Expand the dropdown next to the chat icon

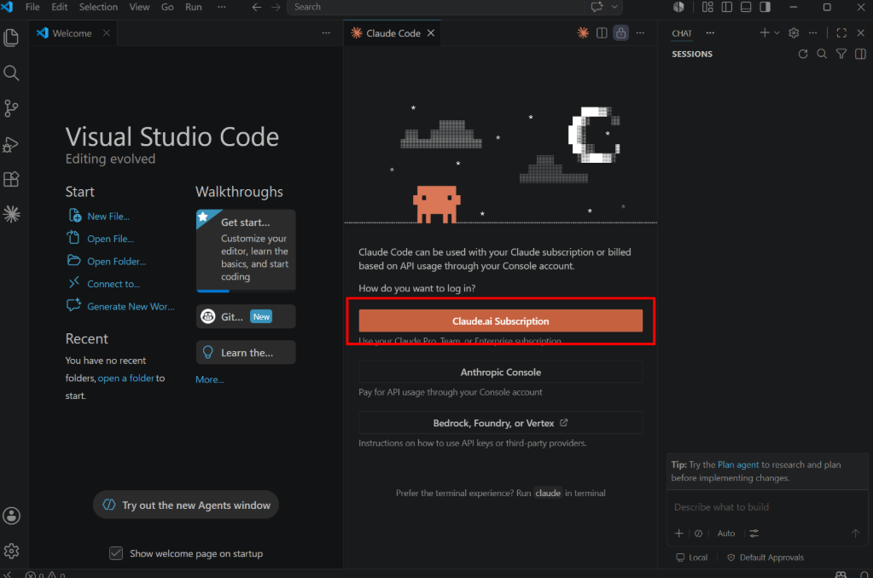pos(614,7)
